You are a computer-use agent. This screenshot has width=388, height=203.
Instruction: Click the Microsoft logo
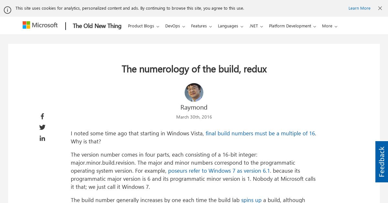(x=40, y=25)
